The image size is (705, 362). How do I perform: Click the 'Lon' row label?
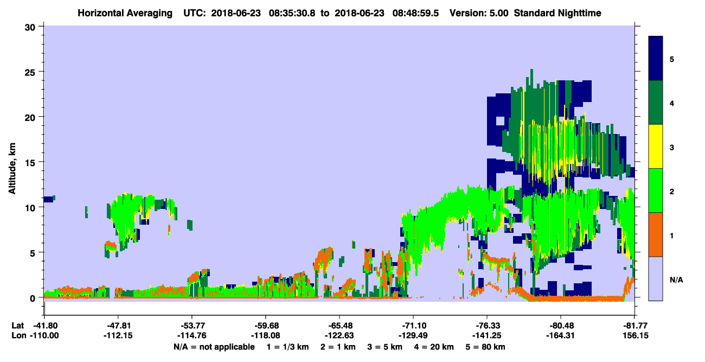pos(18,335)
